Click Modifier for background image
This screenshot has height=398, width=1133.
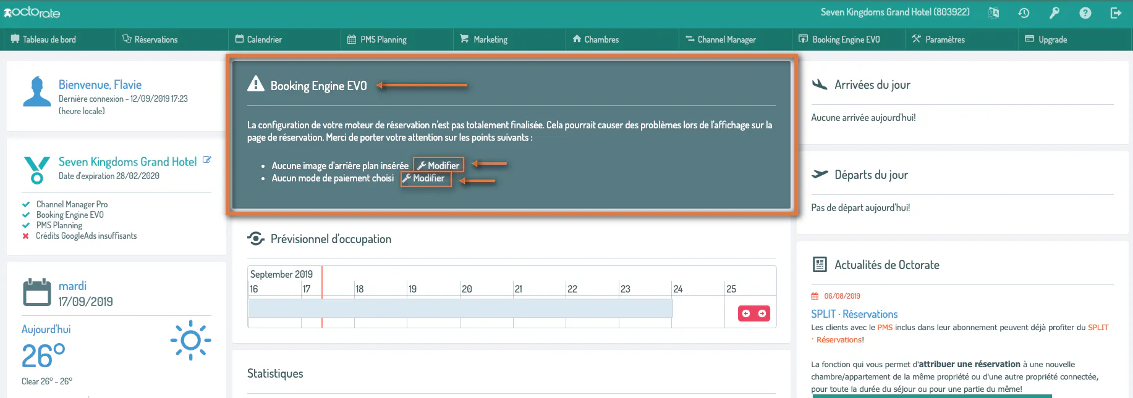(438, 165)
